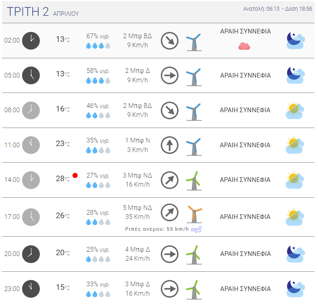This screenshot has height=304, width=318.
Task: Click the dark clock icon at 20:00
Action: 31,254
